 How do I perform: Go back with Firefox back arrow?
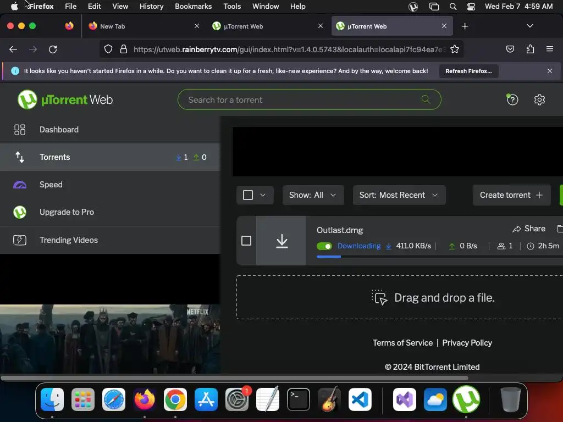pos(13,49)
